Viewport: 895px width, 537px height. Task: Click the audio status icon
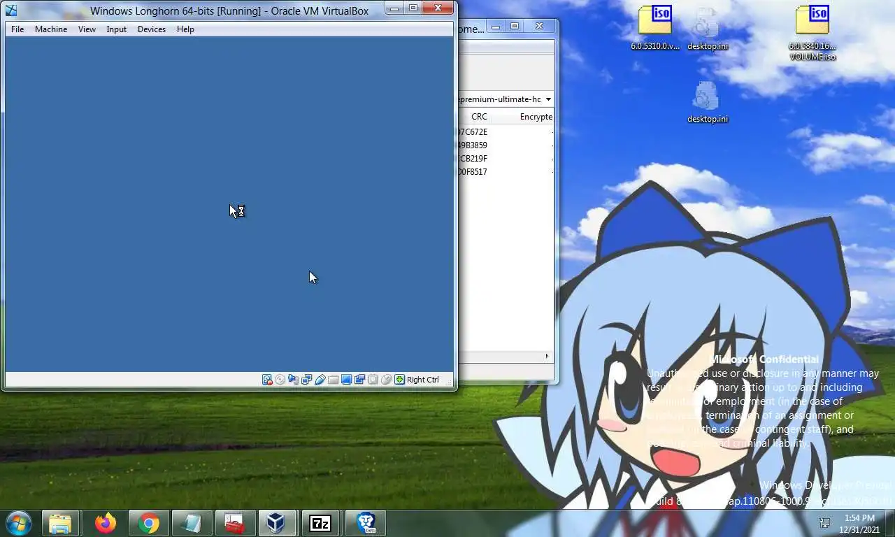pyautogui.click(x=293, y=380)
